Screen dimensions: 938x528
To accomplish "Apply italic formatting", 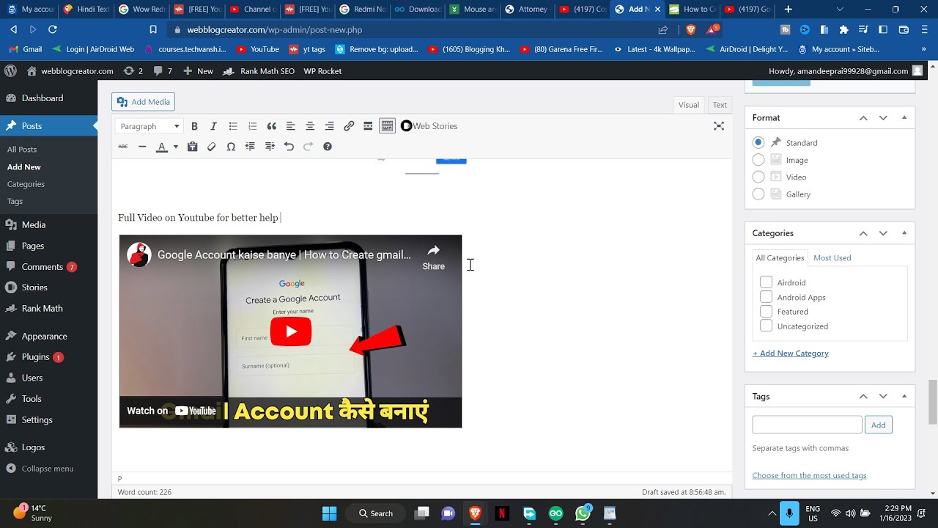I will (x=213, y=126).
